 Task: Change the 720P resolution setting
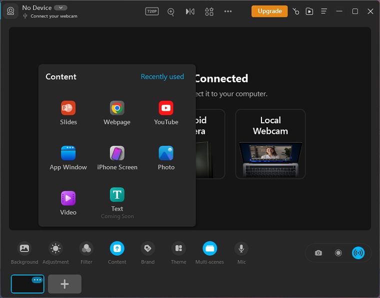point(152,11)
